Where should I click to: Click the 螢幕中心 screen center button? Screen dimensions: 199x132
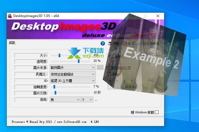pos(131,87)
